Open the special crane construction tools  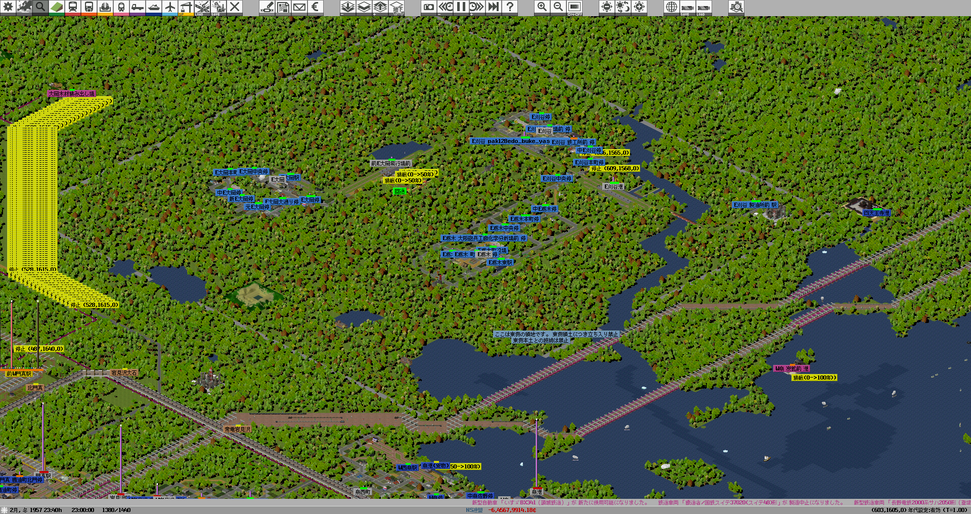pos(186,7)
